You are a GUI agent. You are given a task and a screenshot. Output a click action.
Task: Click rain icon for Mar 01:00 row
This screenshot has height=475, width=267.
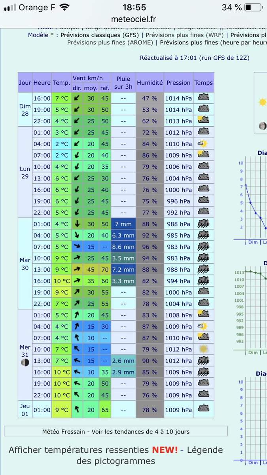coord(203,224)
